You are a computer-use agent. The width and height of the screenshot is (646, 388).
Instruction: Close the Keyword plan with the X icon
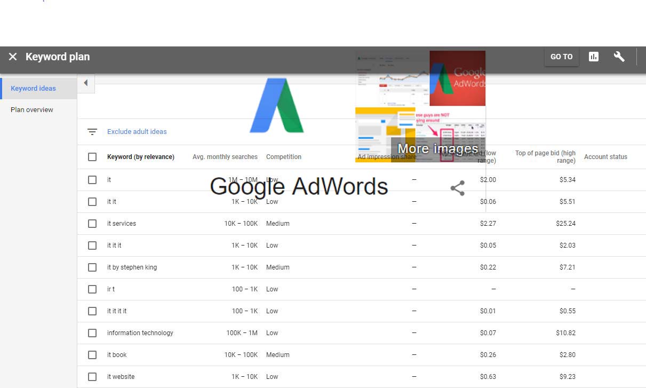pyautogui.click(x=13, y=56)
